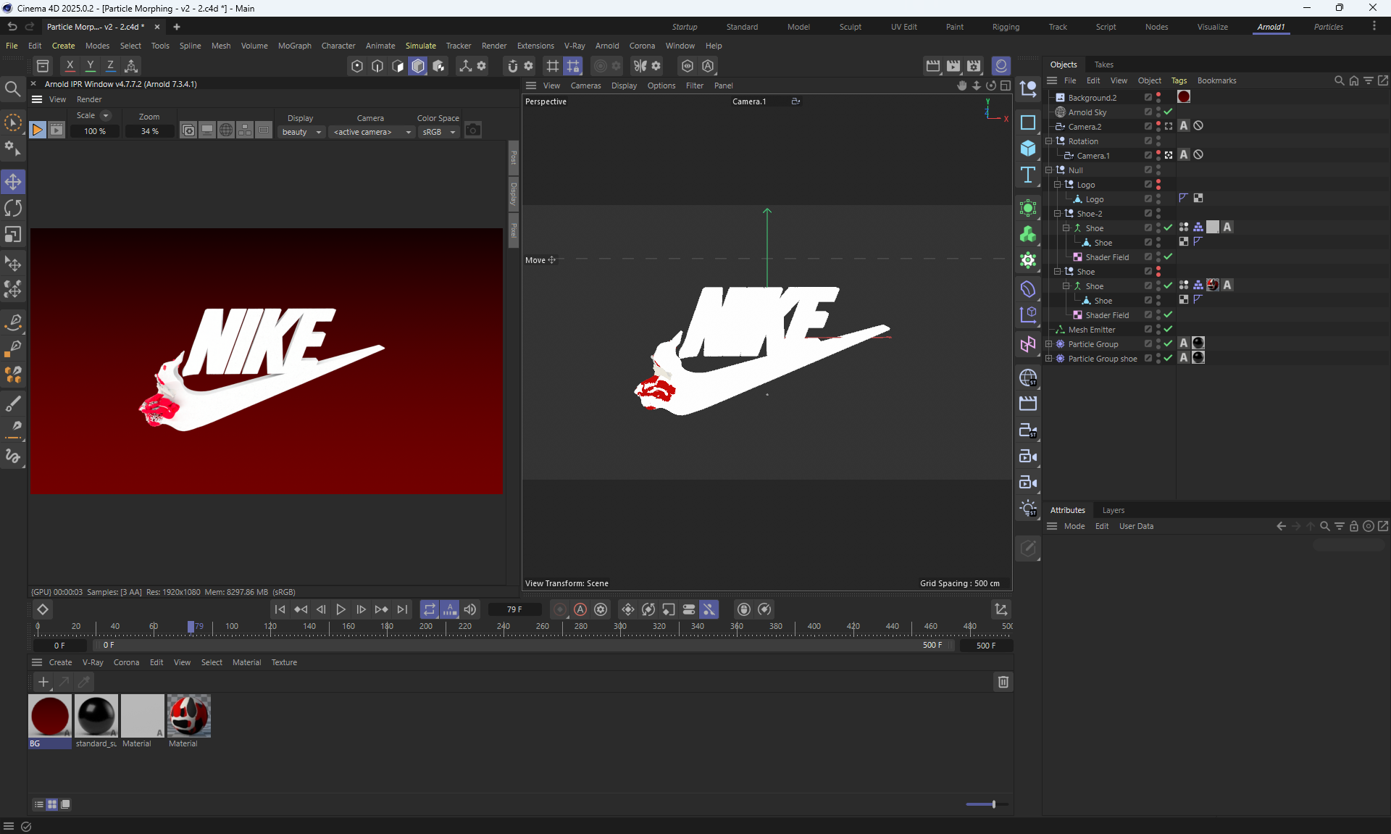Click the snapshot camera icon in IPR

[x=473, y=130]
